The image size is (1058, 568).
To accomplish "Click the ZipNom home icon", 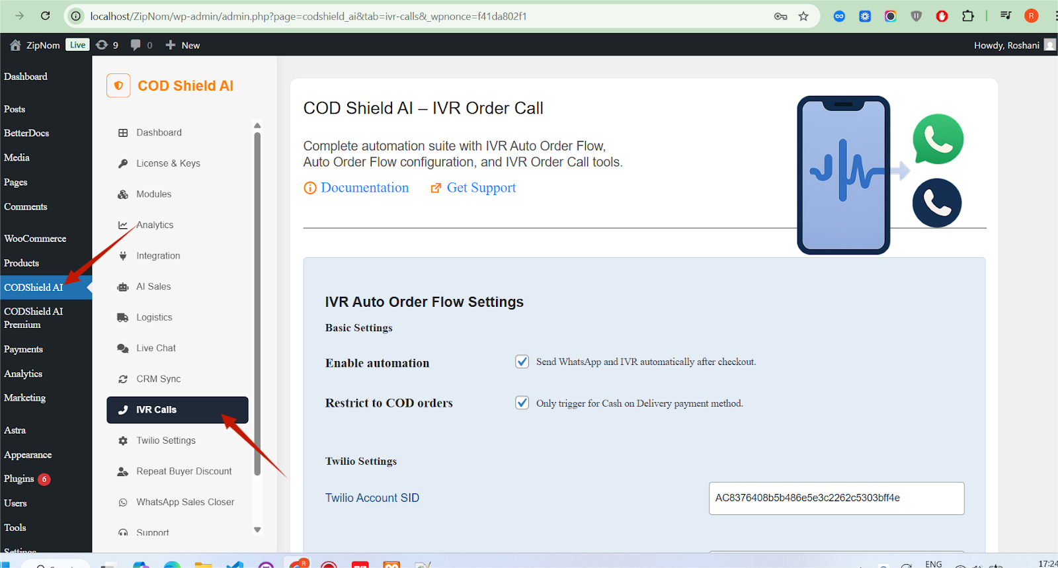I will 15,45.
